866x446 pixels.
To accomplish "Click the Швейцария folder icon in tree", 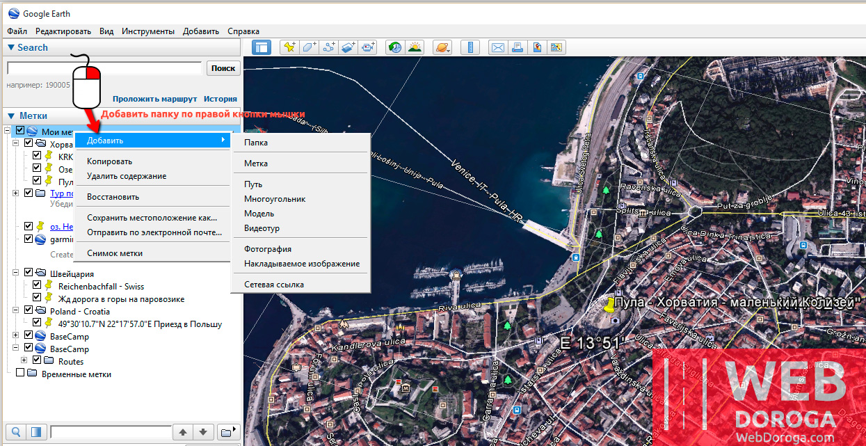I will click(40, 273).
